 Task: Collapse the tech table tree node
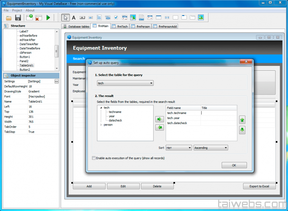click(101, 108)
